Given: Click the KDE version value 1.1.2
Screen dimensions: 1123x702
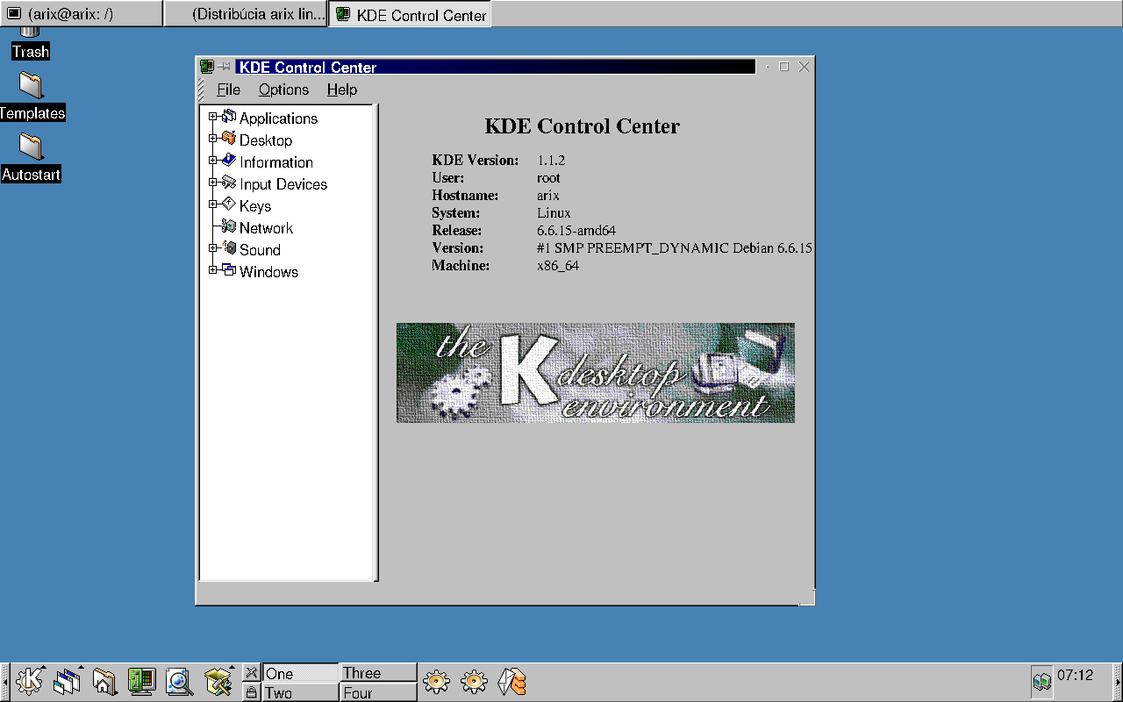Looking at the screenshot, I should [551, 161].
